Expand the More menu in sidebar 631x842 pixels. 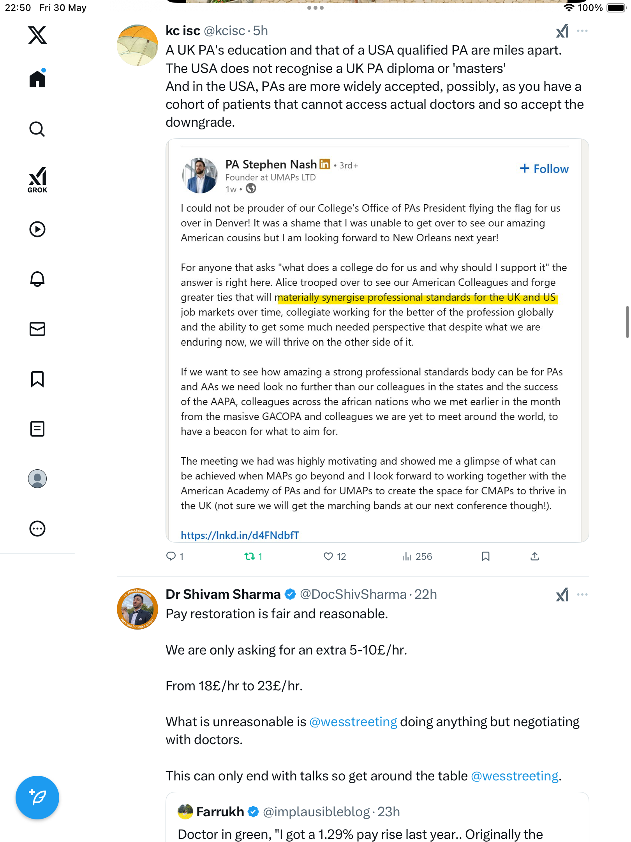37,529
